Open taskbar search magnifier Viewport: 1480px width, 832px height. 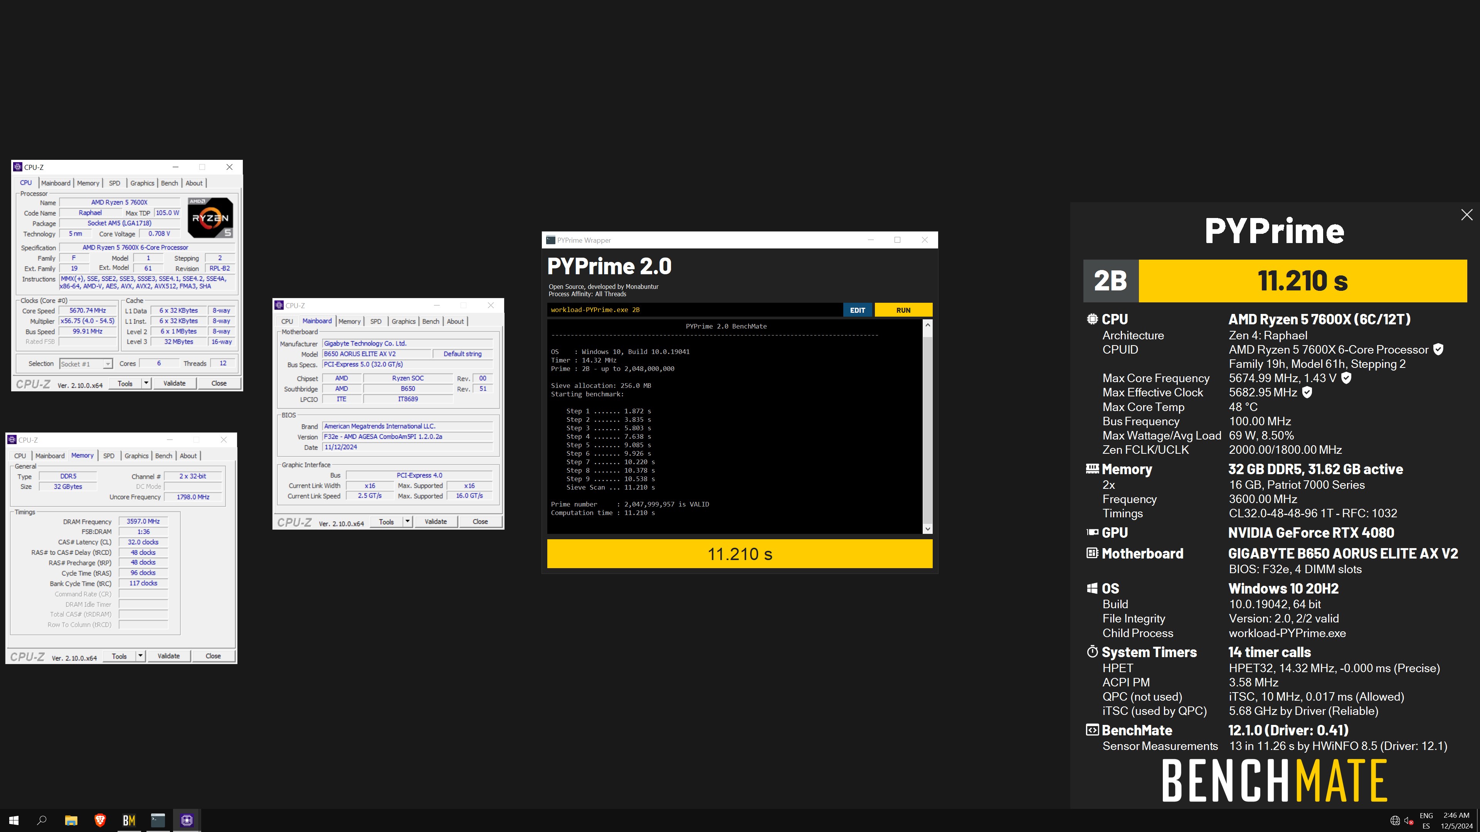42,820
